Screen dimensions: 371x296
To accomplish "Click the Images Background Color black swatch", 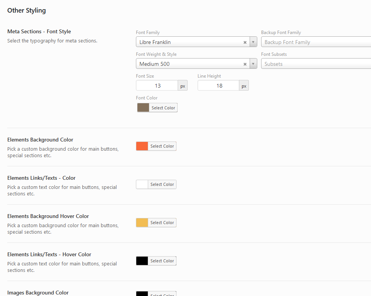I will [142, 294].
